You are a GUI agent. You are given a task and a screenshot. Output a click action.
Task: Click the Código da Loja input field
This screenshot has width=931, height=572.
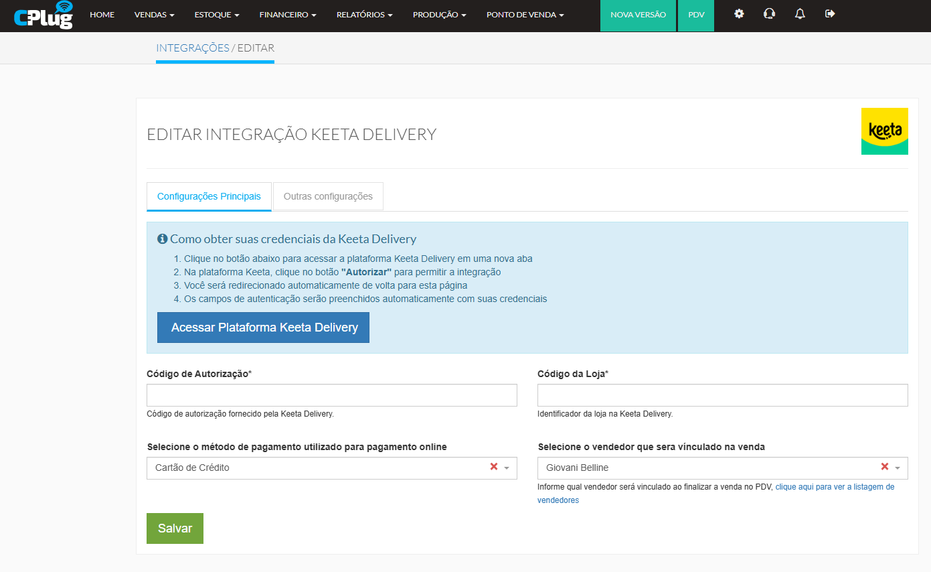click(722, 395)
